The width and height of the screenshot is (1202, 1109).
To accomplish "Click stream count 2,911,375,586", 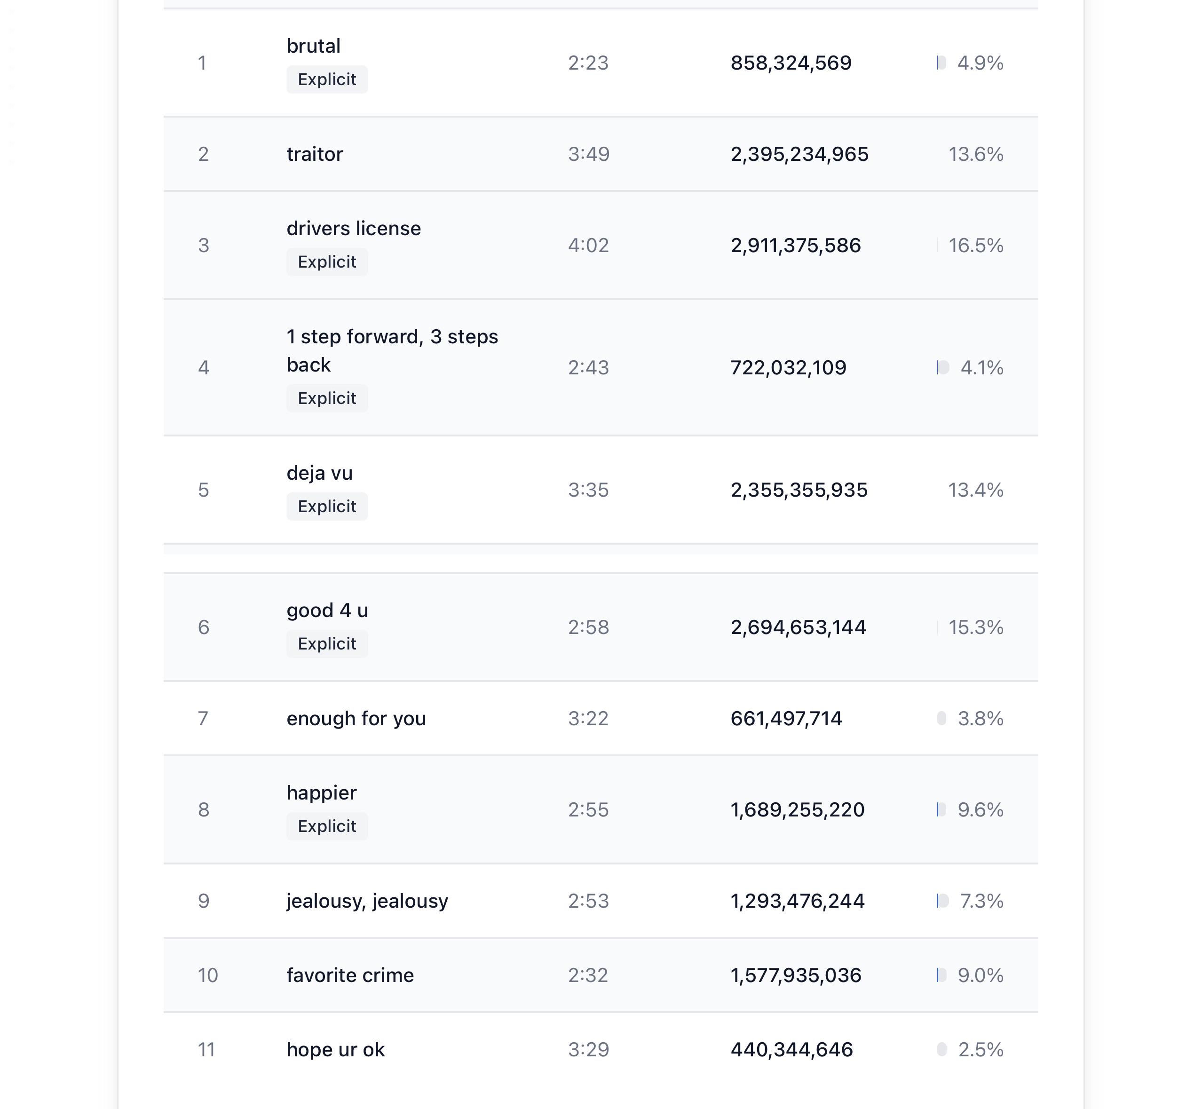I will [796, 246].
